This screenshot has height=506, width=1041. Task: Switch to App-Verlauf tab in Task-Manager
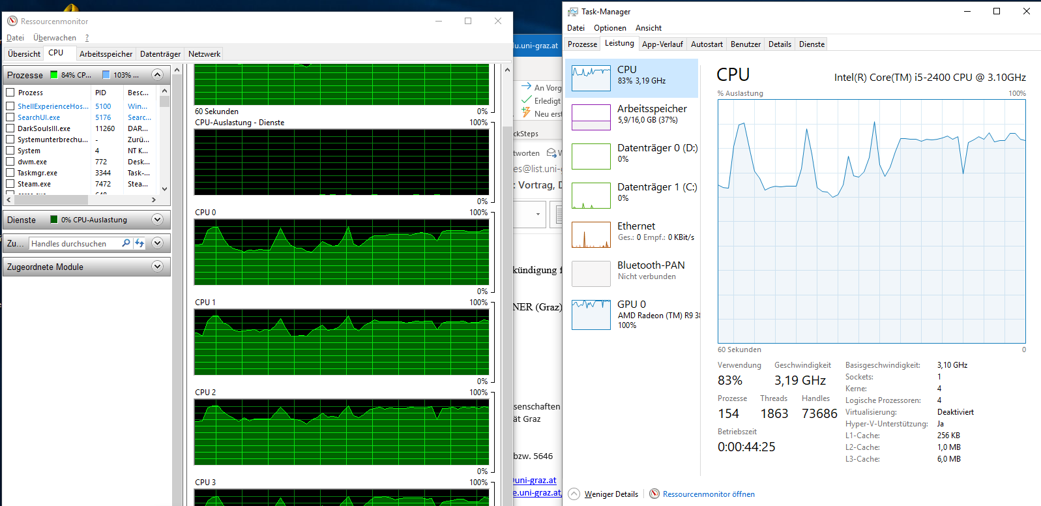[x=662, y=44]
